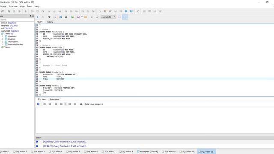
Task: Click Connect to database toolbar icon
Action: click(3, 11)
